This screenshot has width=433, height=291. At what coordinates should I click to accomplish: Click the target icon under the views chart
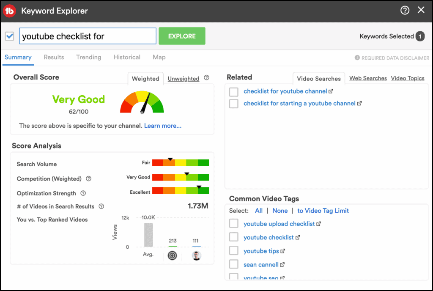tap(173, 255)
